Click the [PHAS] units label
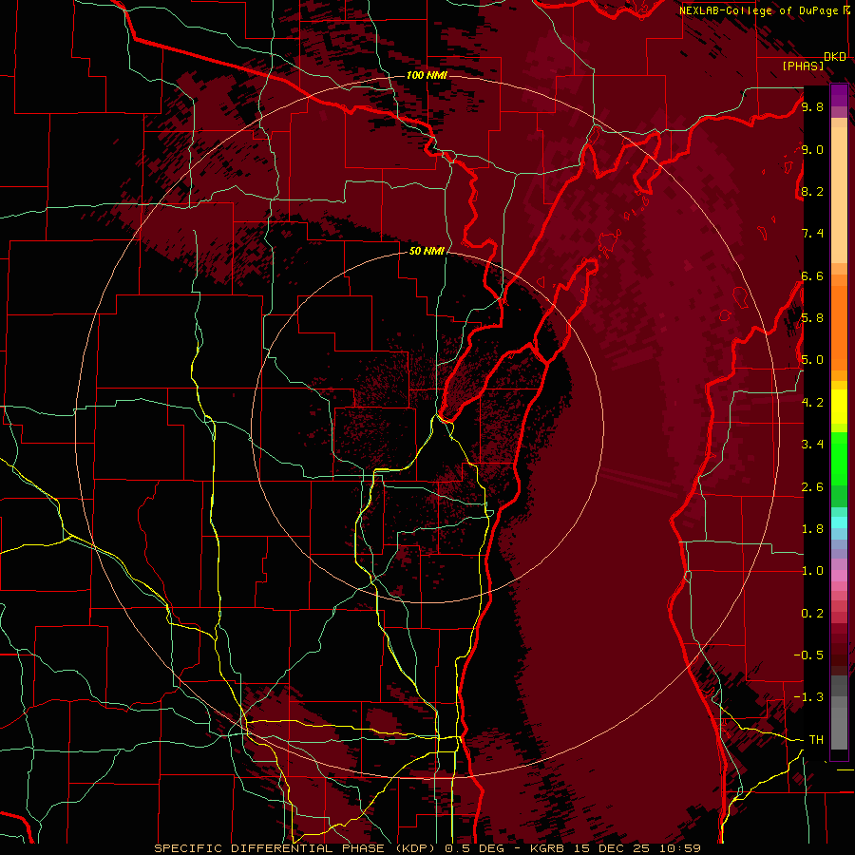The height and width of the screenshot is (855, 855). [x=803, y=66]
